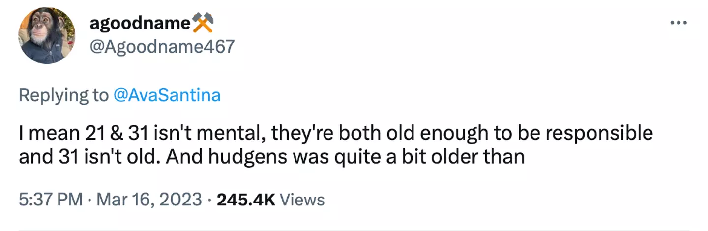
Task: Click the "Replying to" label
Action: (63, 95)
